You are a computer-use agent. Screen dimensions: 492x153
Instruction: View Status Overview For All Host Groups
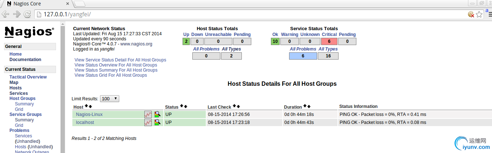116,65
